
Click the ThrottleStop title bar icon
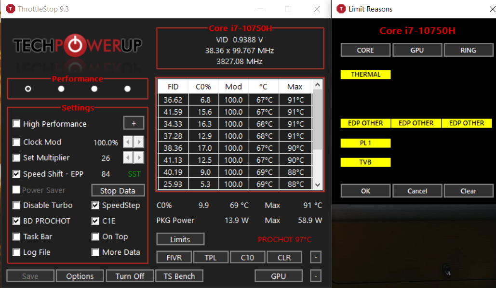11,9
